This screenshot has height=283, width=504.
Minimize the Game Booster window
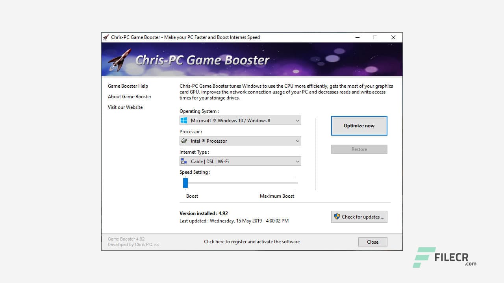point(358,37)
